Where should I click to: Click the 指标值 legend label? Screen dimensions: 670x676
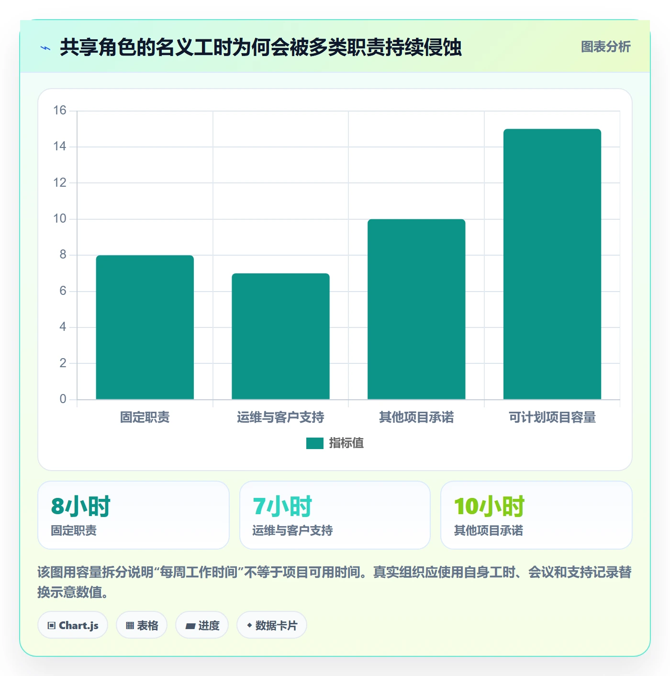(346, 443)
